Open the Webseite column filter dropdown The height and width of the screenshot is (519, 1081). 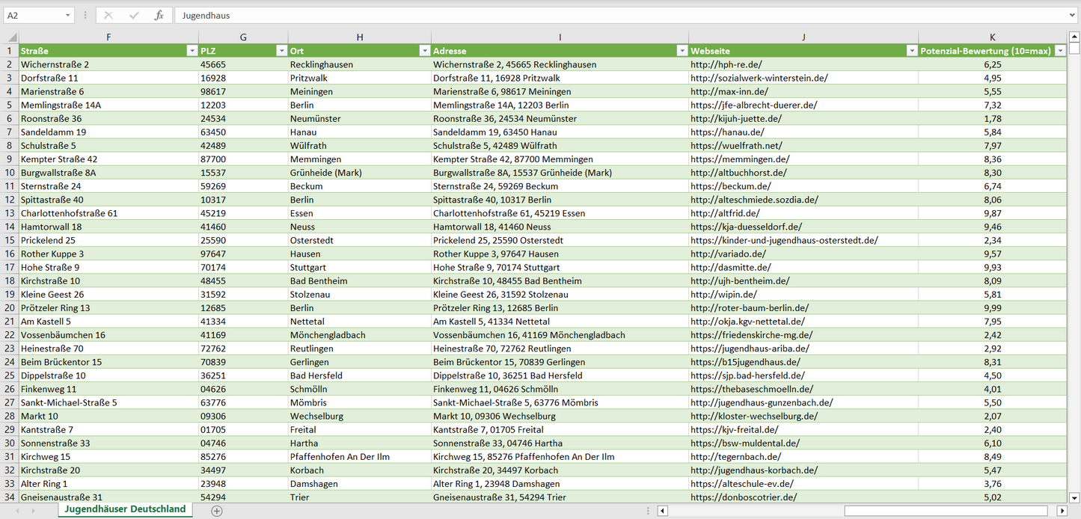point(911,51)
